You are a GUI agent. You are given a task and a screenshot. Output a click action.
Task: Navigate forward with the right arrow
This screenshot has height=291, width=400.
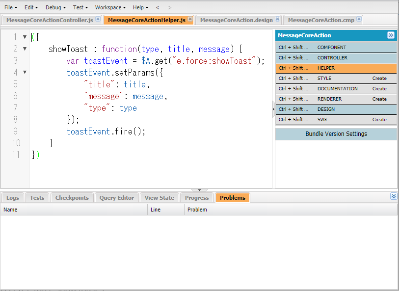[170, 7]
